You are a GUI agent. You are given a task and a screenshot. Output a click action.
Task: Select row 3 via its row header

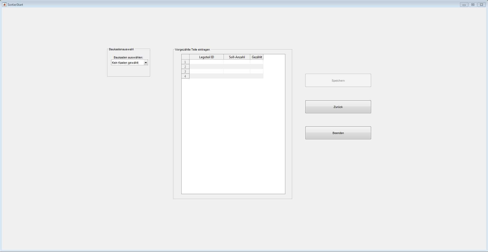tap(185, 72)
